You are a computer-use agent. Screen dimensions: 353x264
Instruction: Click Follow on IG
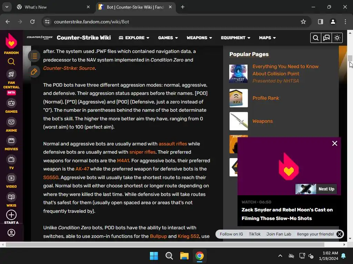(x=231, y=234)
